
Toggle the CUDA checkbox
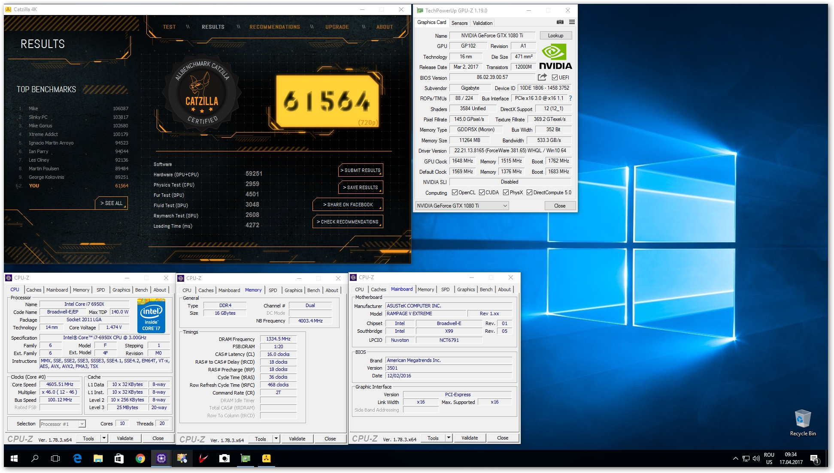[482, 193]
